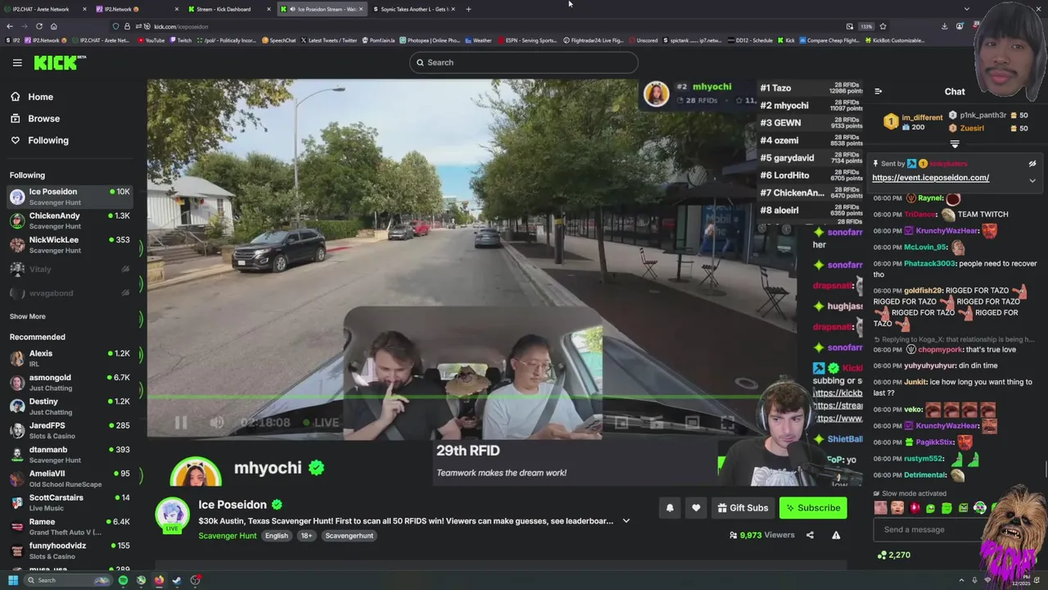Click the Twitch bookmark
Image resolution: width=1048 pixels, height=590 pixels.
(180, 40)
